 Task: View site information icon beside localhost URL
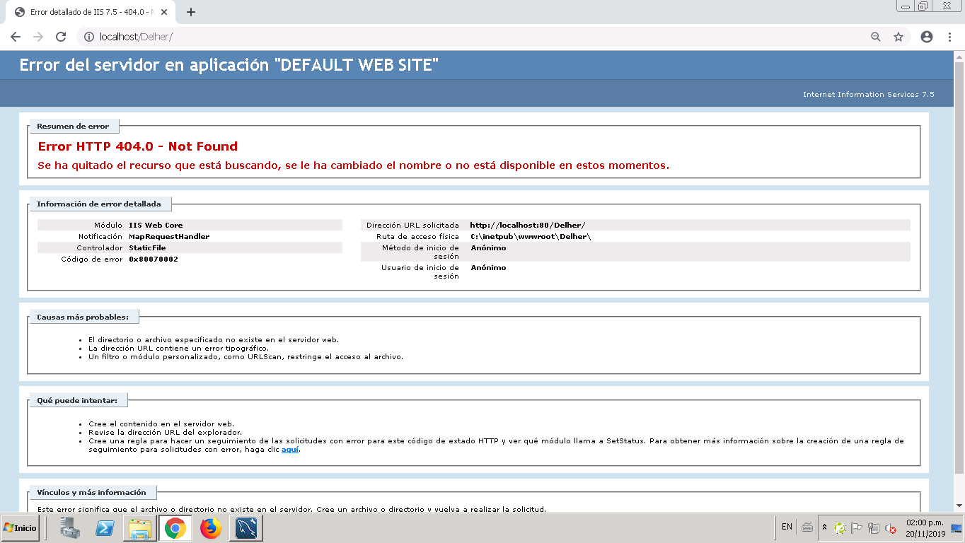coord(88,37)
